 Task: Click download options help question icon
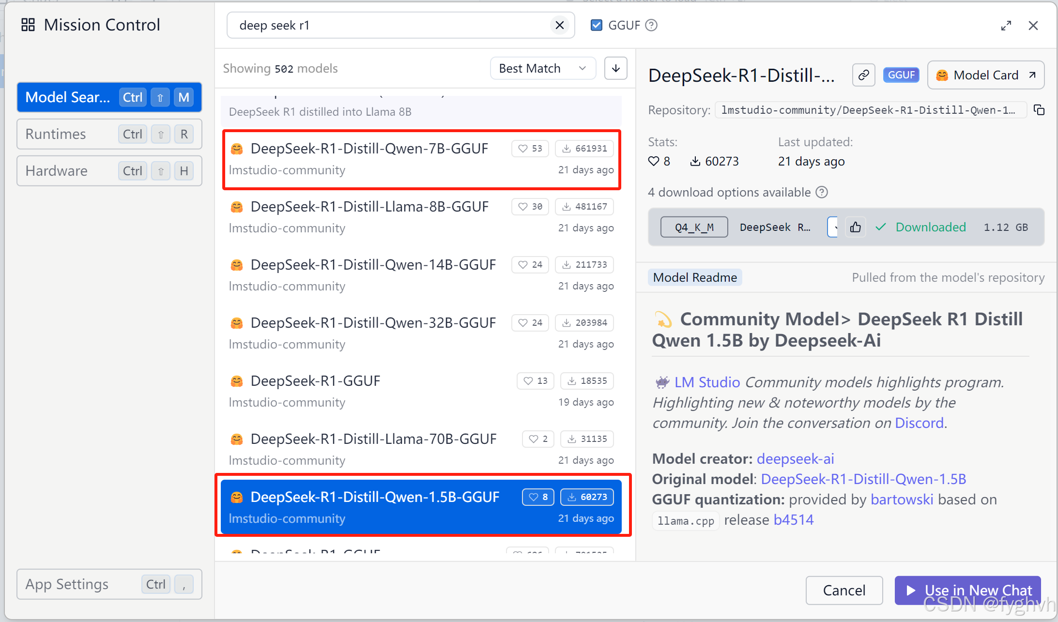(822, 193)
